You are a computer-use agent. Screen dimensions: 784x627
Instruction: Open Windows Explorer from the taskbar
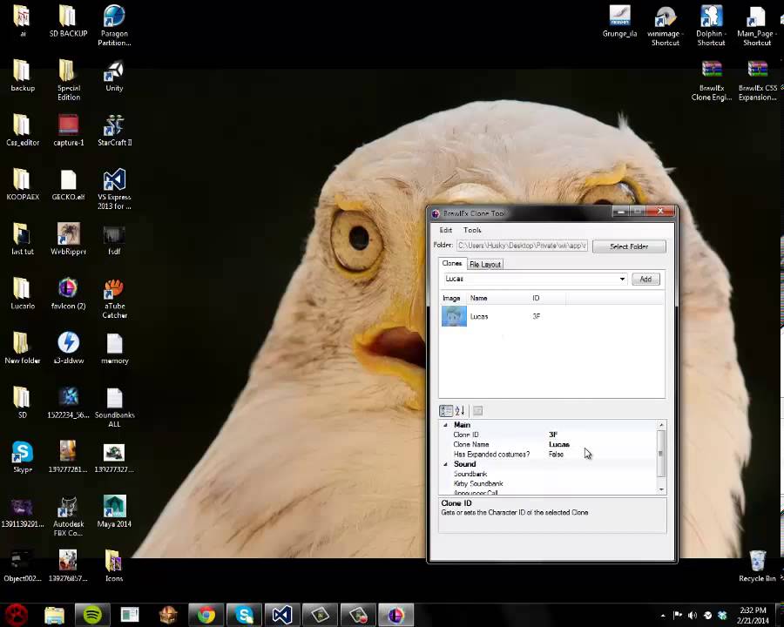click(54, 615)
